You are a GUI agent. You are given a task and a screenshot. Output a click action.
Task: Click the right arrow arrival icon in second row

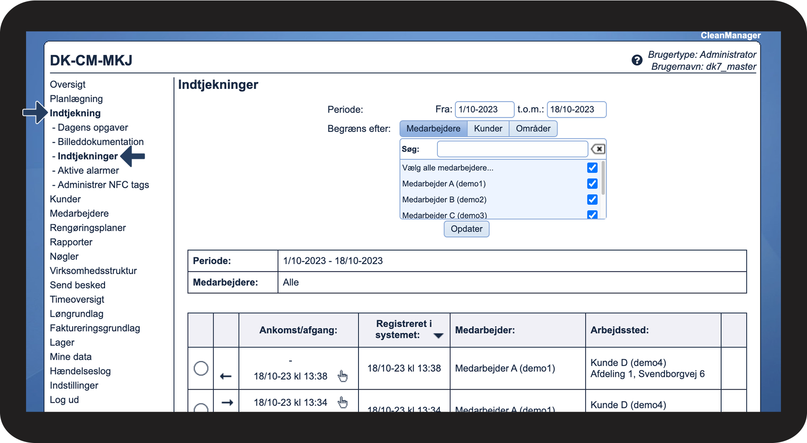click(227, 402)
